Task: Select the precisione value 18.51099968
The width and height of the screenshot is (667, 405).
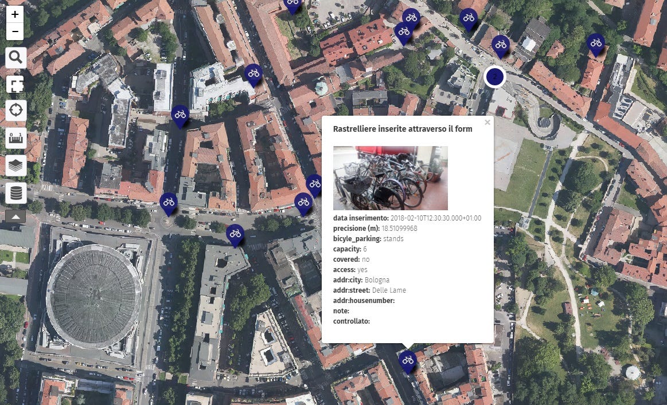Action: (399, 228)
